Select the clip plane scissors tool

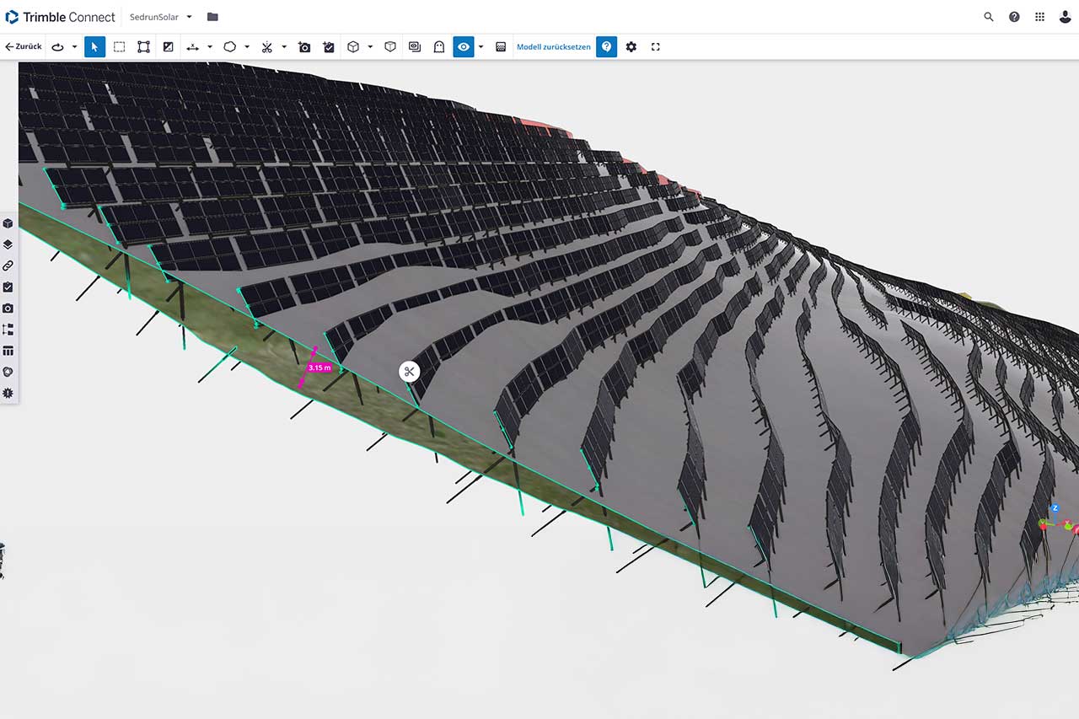pyautogui.click(x=266, y=47)
